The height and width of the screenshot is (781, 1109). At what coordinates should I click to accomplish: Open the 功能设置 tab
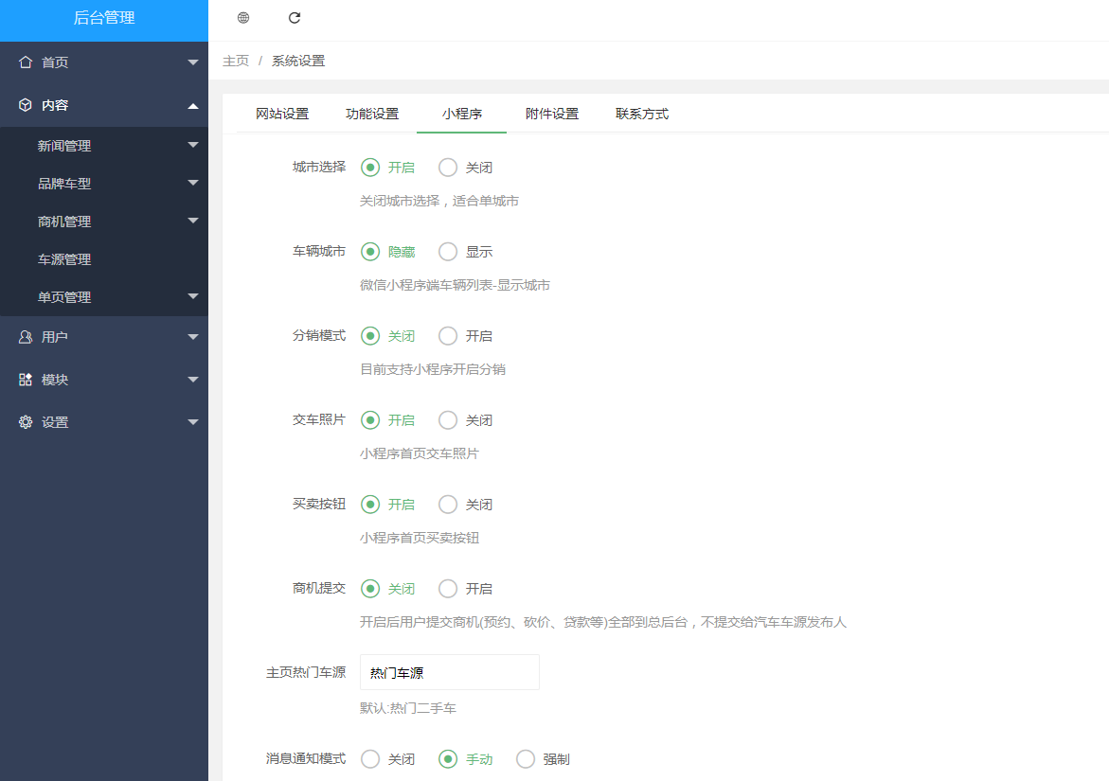[x=371, y=113]
